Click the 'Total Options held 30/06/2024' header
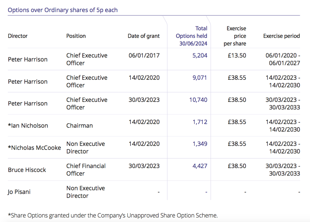Image resolution: width=310 pixels, height=222 pixels. [192, 36]
